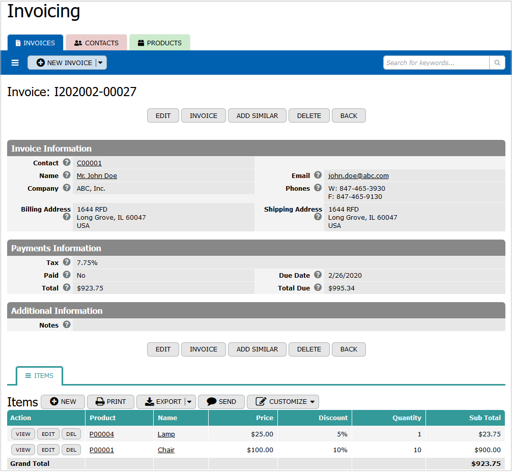Screen dimensions: 512x472
Task: Select the Items tab
Action: 39,376
